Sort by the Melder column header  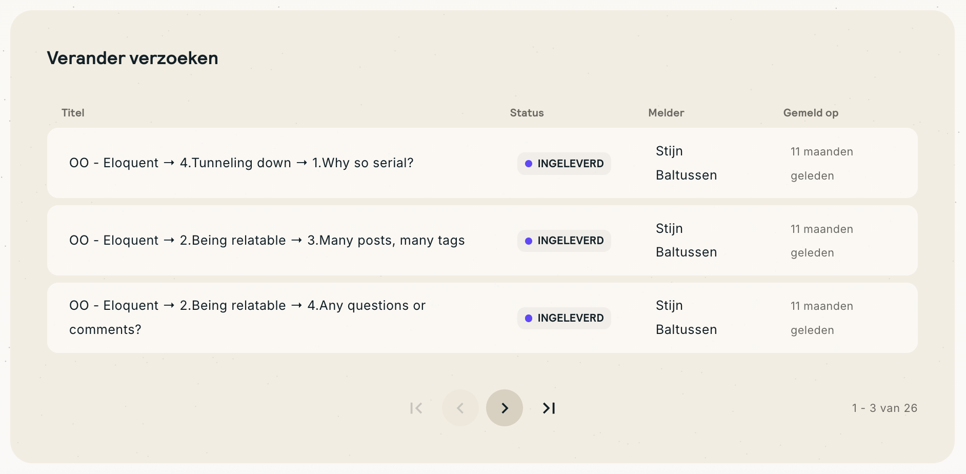[x=666, y=113]
